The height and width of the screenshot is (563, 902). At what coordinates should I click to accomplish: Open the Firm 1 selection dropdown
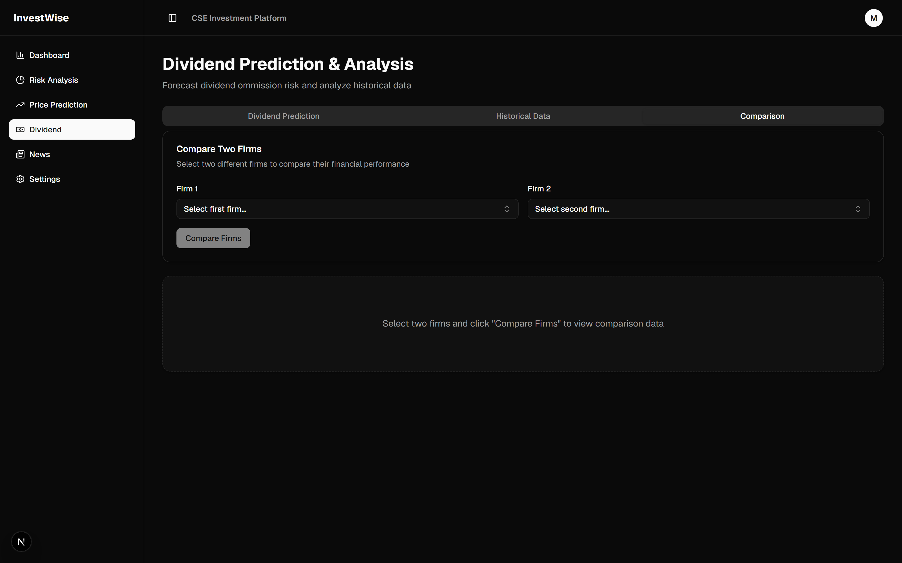point(347,209)
